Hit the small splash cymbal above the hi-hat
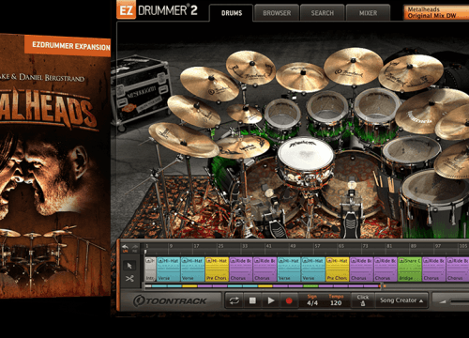 click(244, 114)
